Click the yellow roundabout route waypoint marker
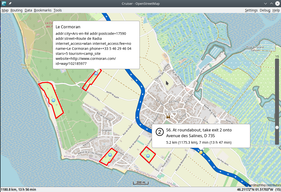The height and width of the screenshot is (192, 281). (x=201, y=152)
